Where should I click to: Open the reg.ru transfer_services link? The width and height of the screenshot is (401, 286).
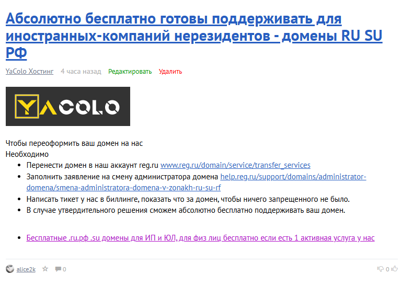coord(235,165)
